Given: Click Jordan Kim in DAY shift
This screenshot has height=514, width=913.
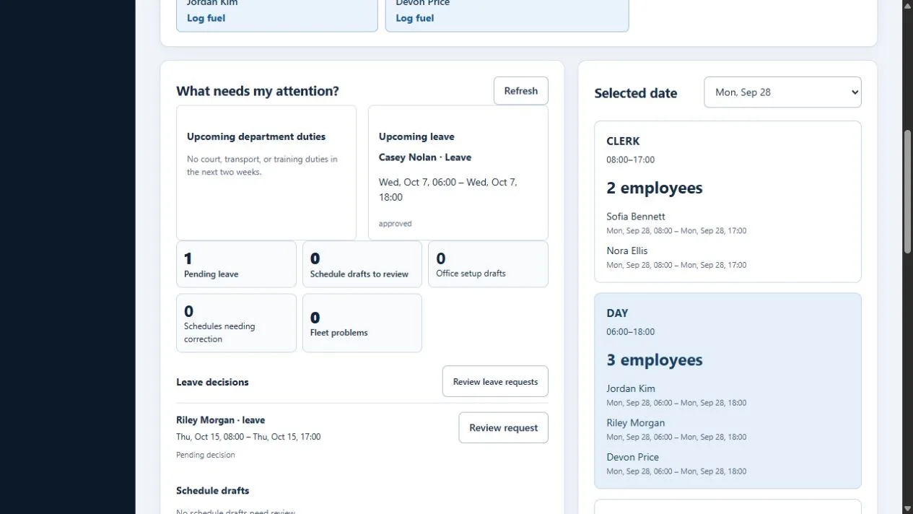Looking at the screenshot, I should [631, 388].
